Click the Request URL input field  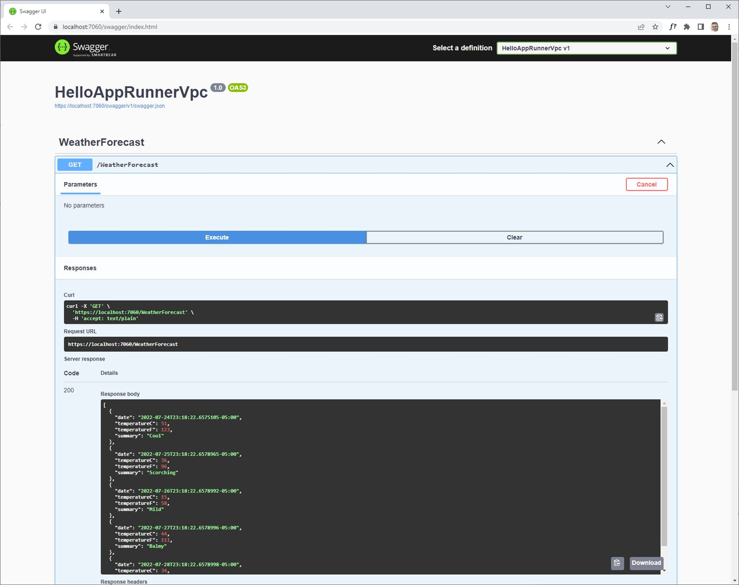[365, 344]
